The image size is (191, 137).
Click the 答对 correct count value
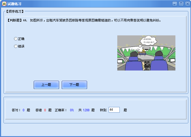coord(23,110)
